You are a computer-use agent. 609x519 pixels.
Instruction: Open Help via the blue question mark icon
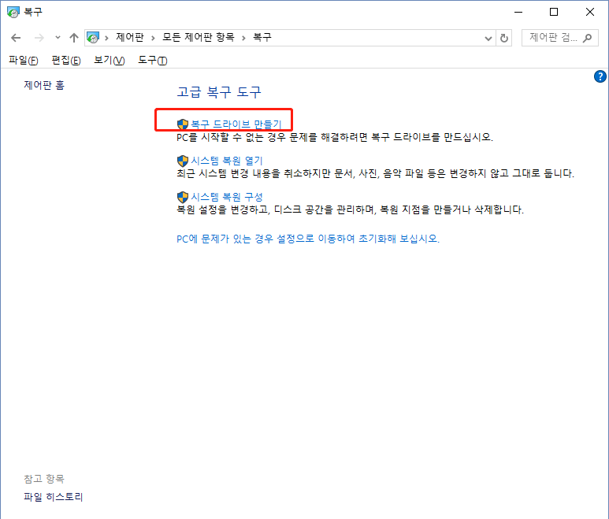tap(599, 76)
